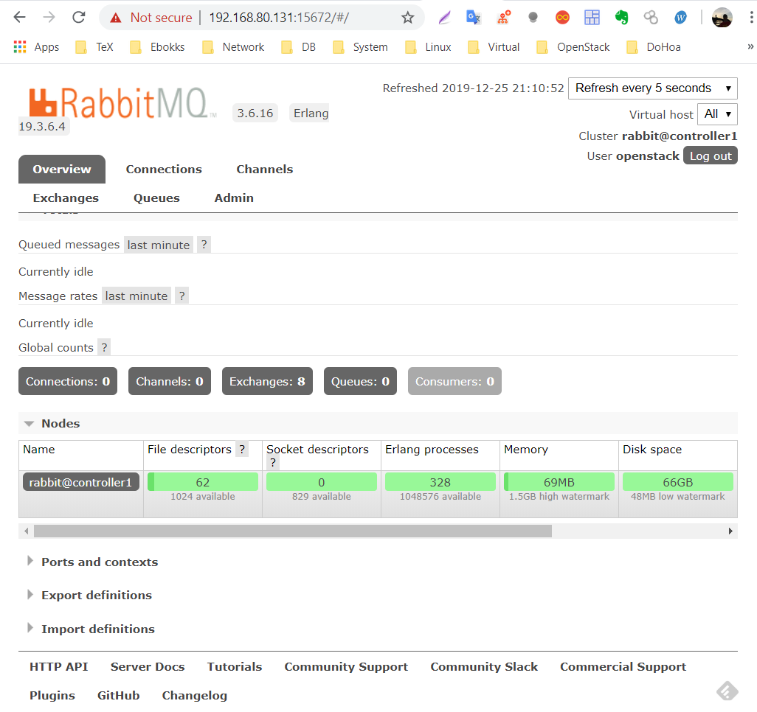
Task: Open the Community Slack footer link
Action: [484, 666]
